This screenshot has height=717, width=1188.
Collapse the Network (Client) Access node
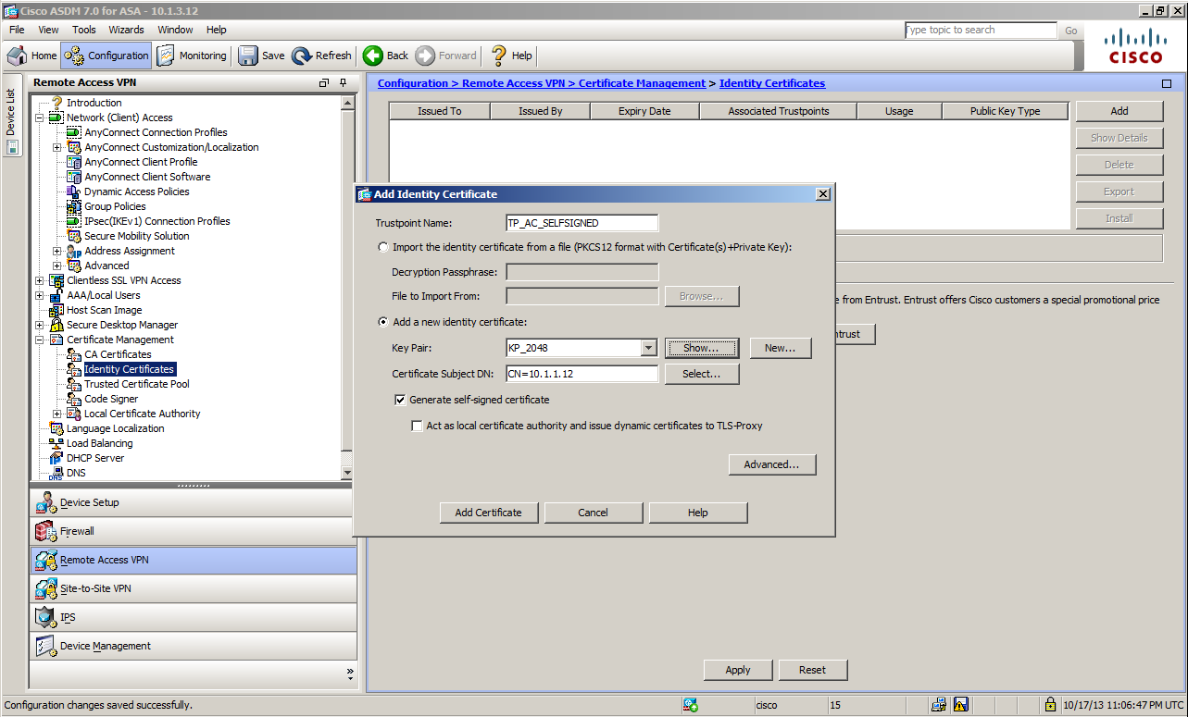pos(40,117)
